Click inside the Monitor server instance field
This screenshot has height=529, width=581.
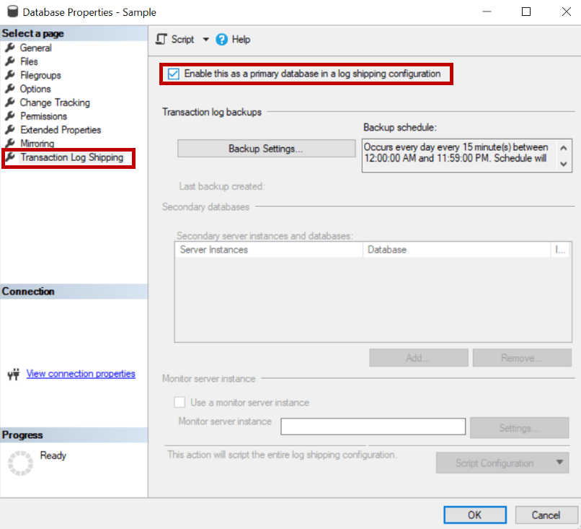[x=373, y=426]
